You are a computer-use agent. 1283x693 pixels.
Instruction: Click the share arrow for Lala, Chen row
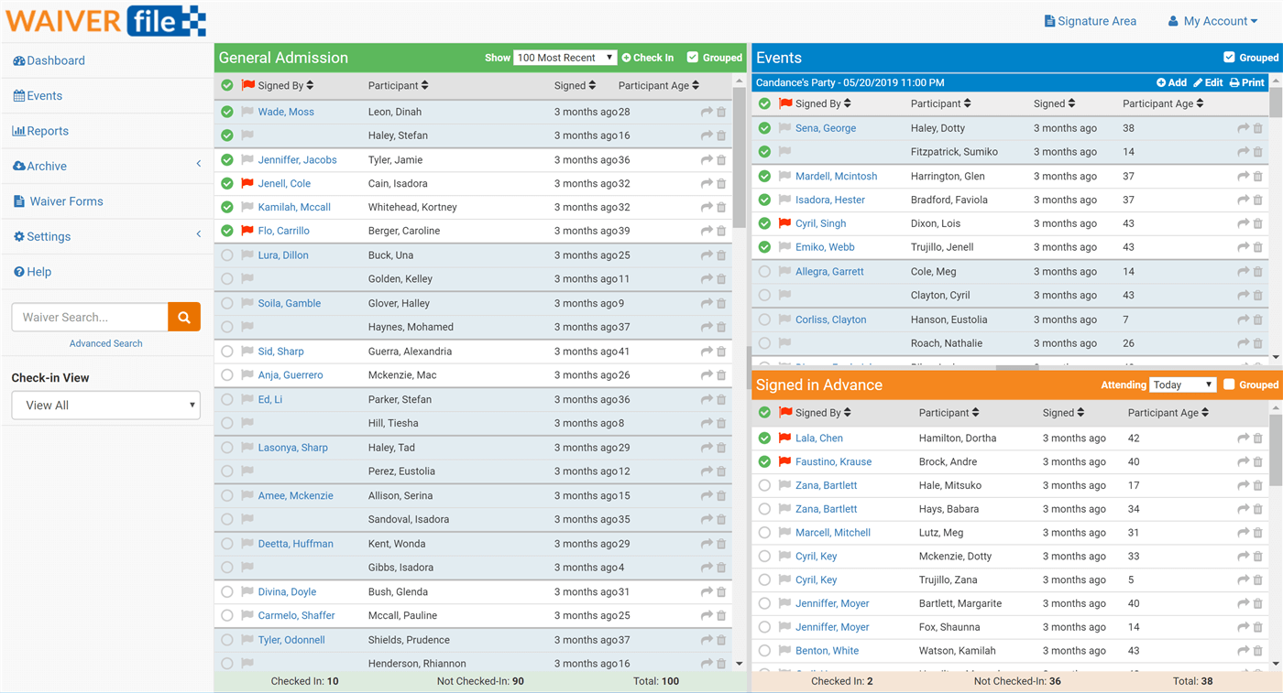coord(1243,439)
